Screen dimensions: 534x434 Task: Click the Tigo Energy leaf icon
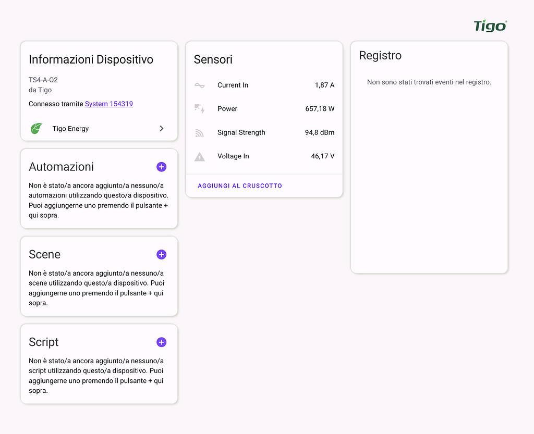pos(36,128)
